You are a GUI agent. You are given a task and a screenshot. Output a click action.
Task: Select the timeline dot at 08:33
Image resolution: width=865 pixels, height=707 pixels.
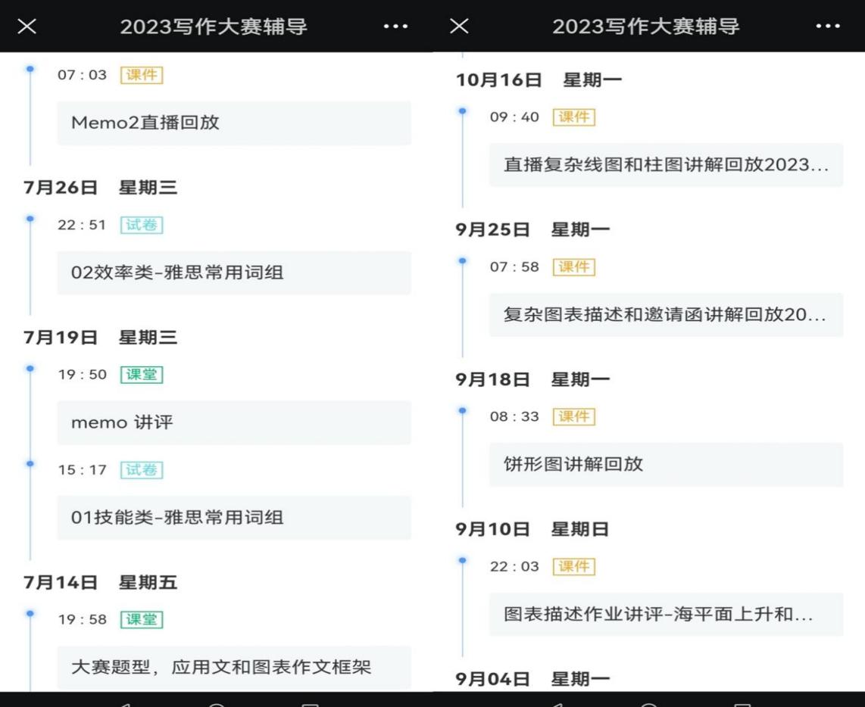[x=462, y=410]
